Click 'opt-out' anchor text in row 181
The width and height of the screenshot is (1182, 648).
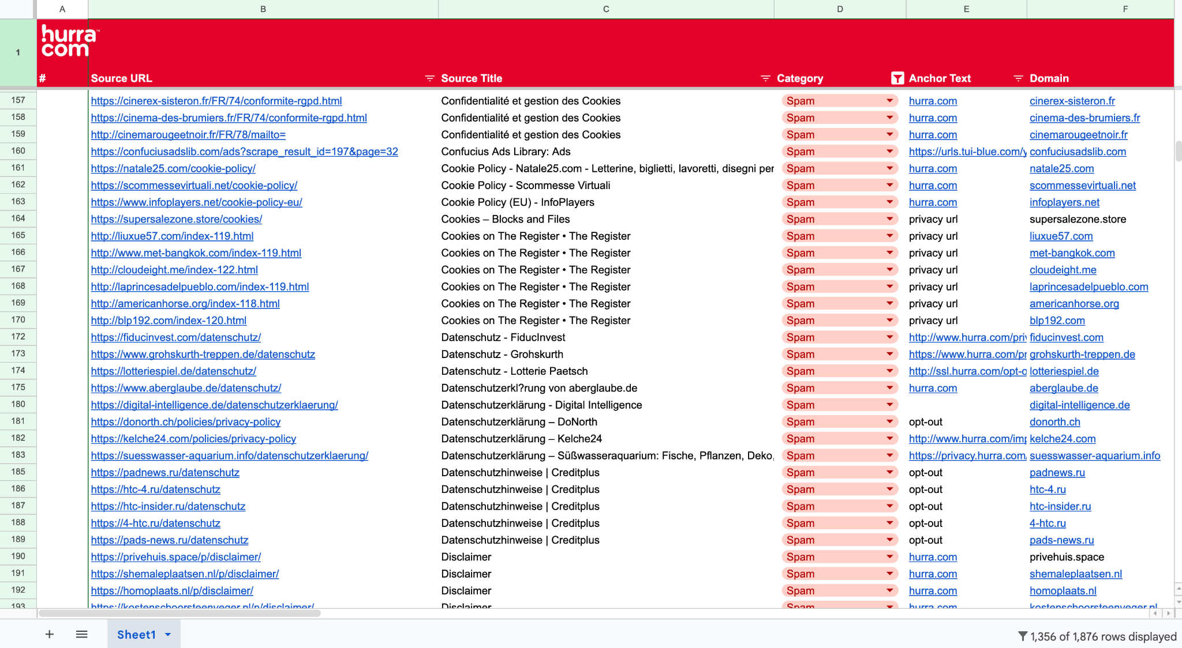[x=926, y=422]
